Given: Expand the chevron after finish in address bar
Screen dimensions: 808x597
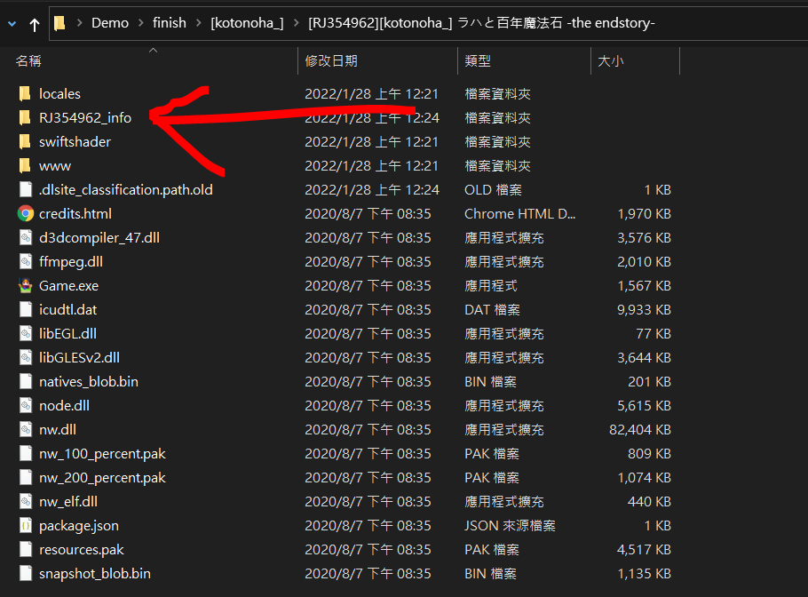Looking at the screenshot, I should coord(198,23).
